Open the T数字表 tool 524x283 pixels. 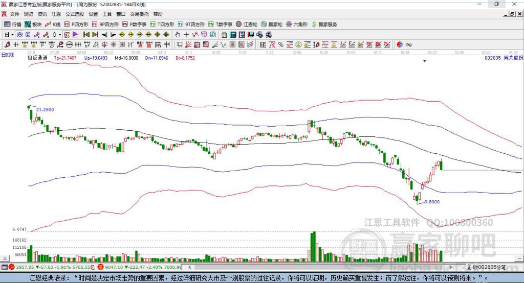coord(220,25)
